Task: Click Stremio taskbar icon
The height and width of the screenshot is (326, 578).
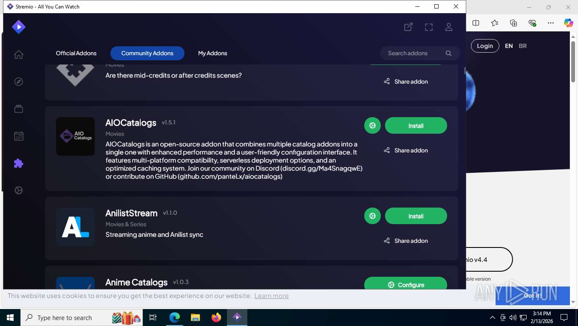Action: coord(237,318)
